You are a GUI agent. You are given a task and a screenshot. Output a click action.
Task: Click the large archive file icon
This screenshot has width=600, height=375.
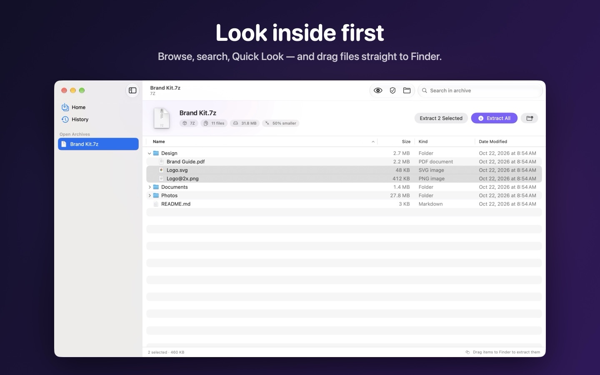(162, 118)
